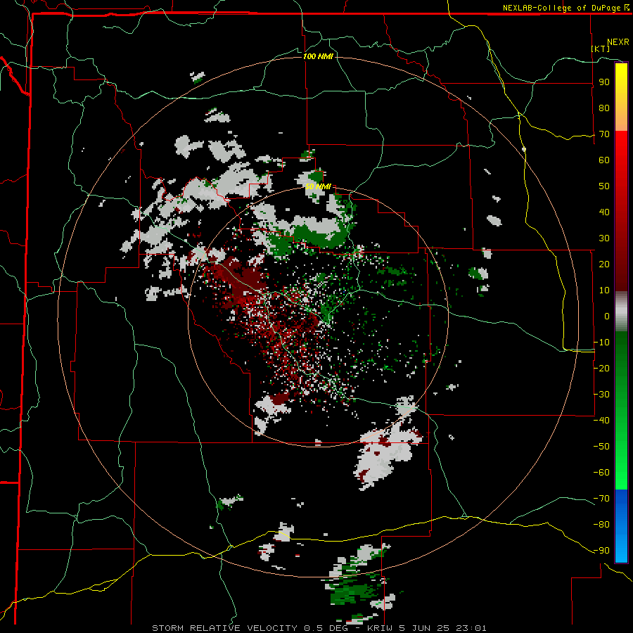Click the red segment of the color bar
633x633 pixels.
pos(621,211)
